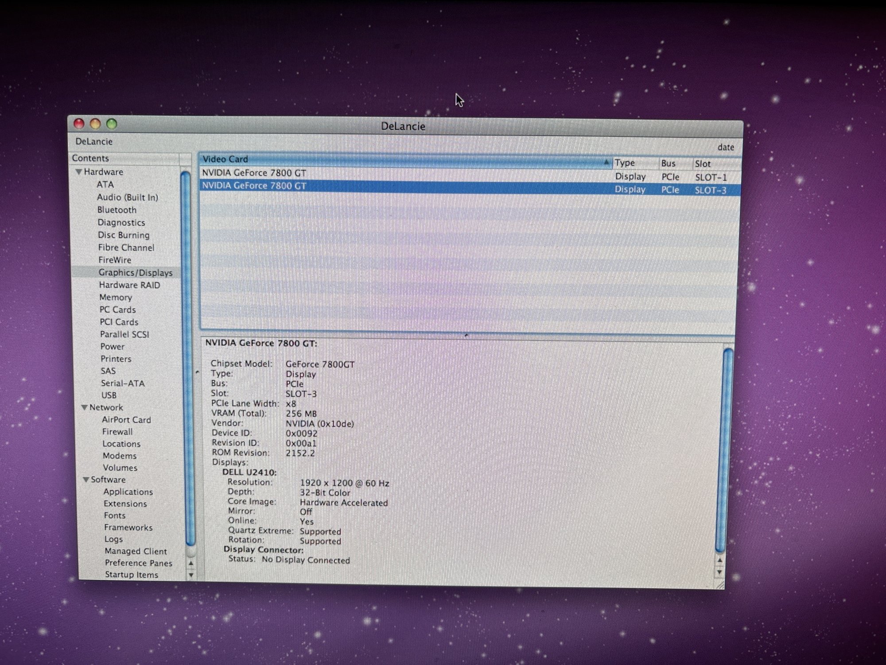This screenshot has height=665, width=886.
Task: Select Memory in the Hardware list
Action: [116, 297]
